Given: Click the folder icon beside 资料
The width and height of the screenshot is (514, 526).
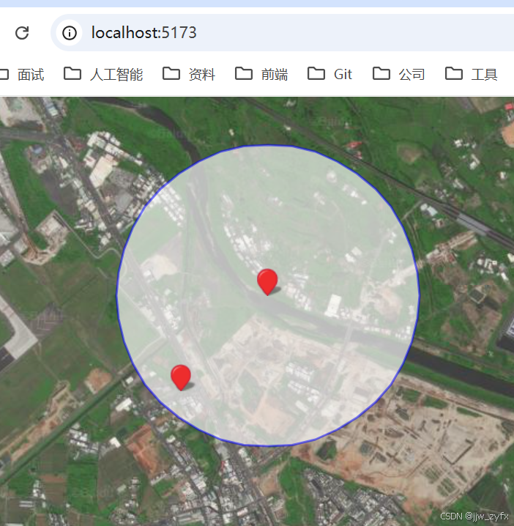Looking at the screenshot, I should point(171,73).
